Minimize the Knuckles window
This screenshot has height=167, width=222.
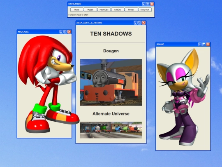coord(61,32)
